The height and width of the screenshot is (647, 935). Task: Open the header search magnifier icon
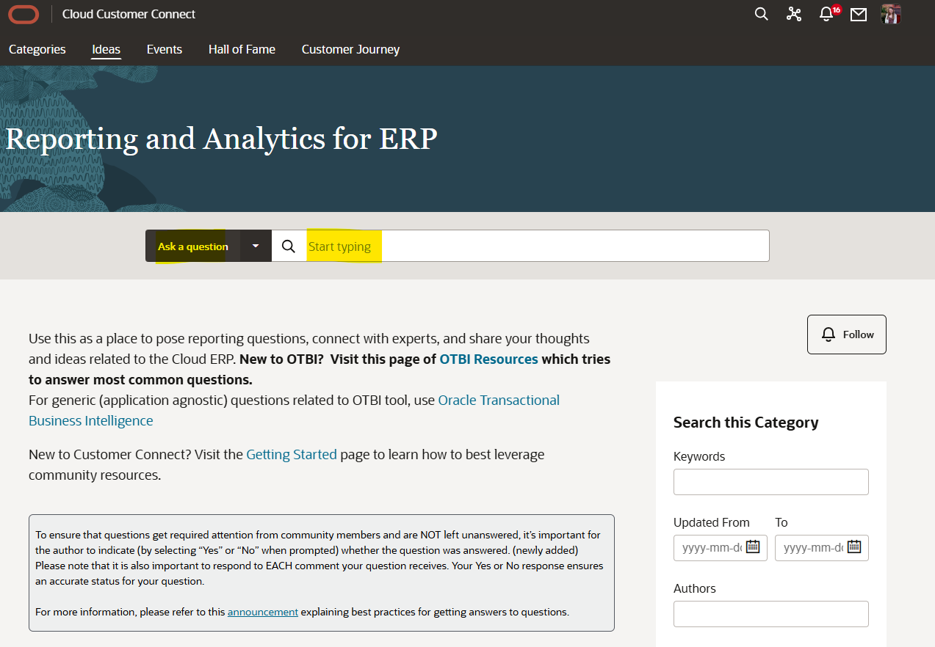(x=762, y=14)
